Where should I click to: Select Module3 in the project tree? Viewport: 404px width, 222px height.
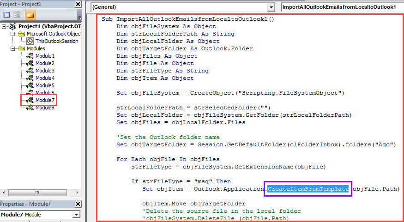(45, 71)
